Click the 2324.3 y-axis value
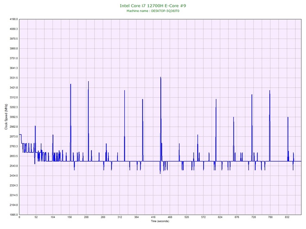Screen dimensions: 306x229 pos(14,186)
